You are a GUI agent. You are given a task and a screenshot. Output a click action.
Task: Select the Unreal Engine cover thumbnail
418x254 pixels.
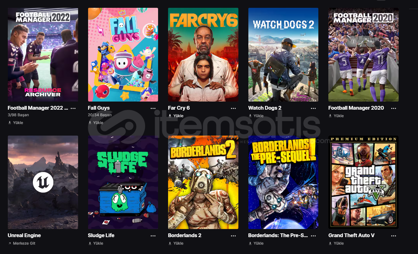pyautogui.click(x=43, y=182)
